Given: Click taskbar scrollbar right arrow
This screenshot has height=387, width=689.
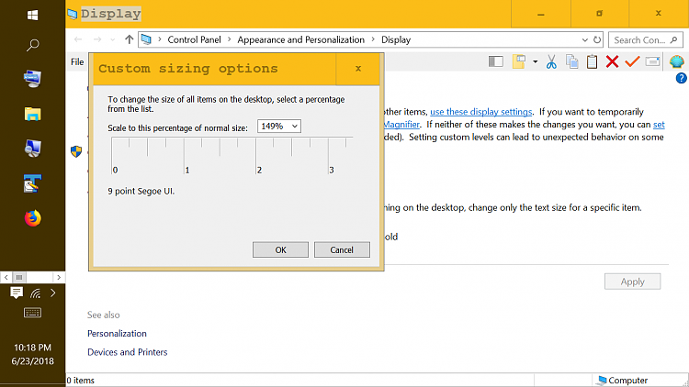Looking at the screenshot, I should click(x=59, y=277).
